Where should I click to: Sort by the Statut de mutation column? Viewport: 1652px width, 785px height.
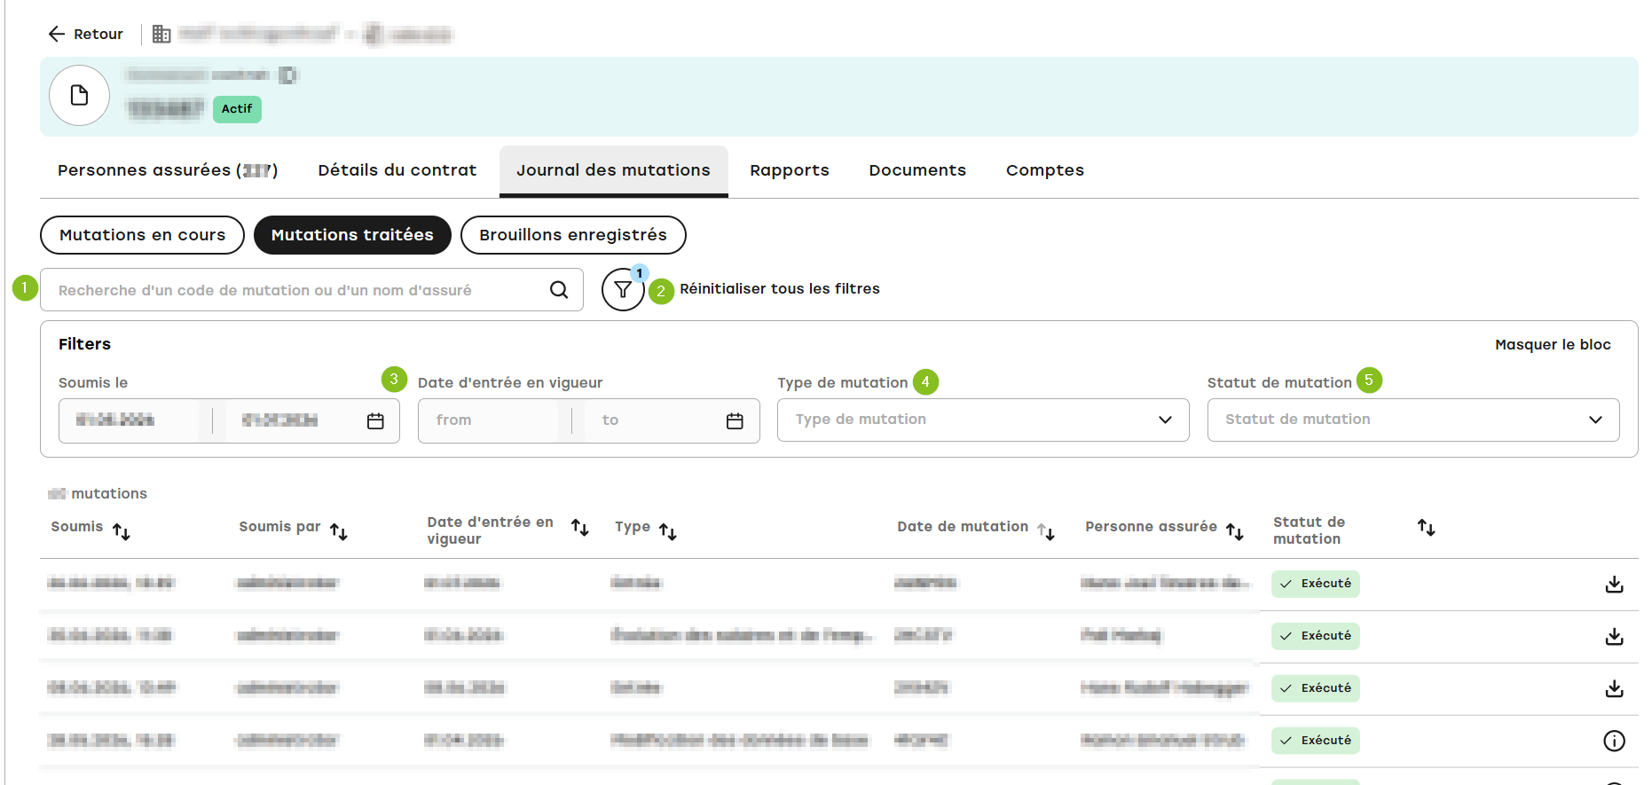point(1427,528)
